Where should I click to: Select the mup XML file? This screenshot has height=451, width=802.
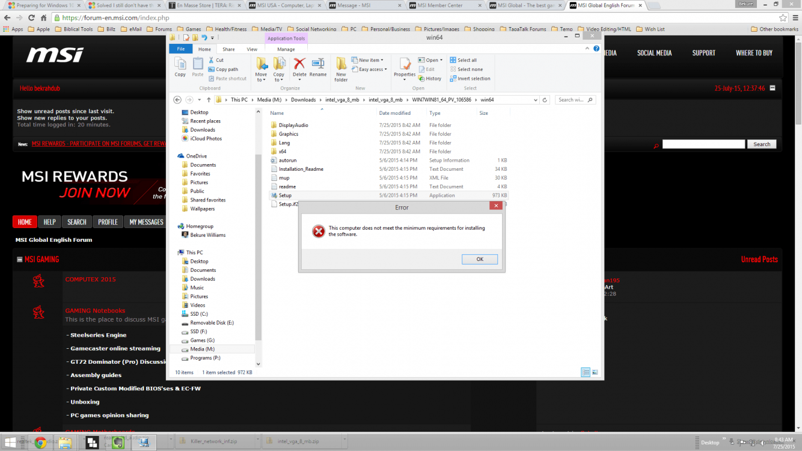284,178
